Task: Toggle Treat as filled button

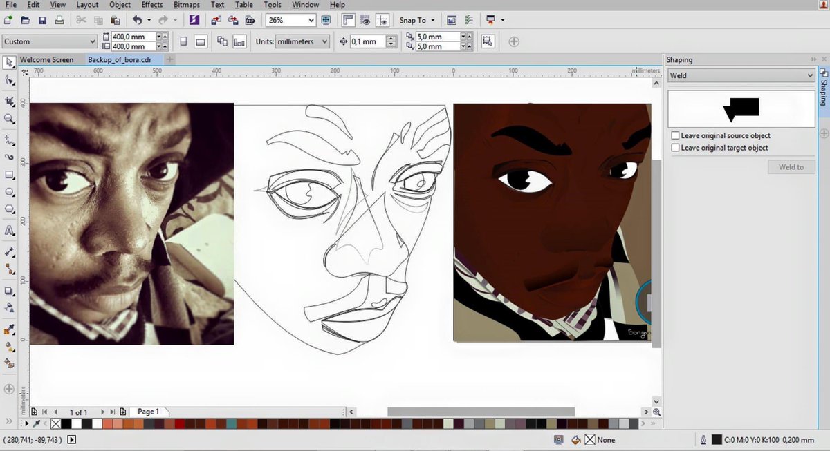Action: pyautogui.click(x=488, y=41)
